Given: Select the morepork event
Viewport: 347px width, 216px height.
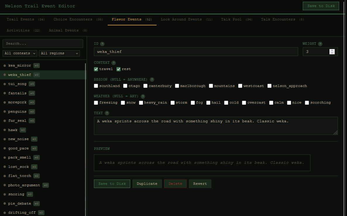Looking at the screenshot, I should [x=42, y=102].
